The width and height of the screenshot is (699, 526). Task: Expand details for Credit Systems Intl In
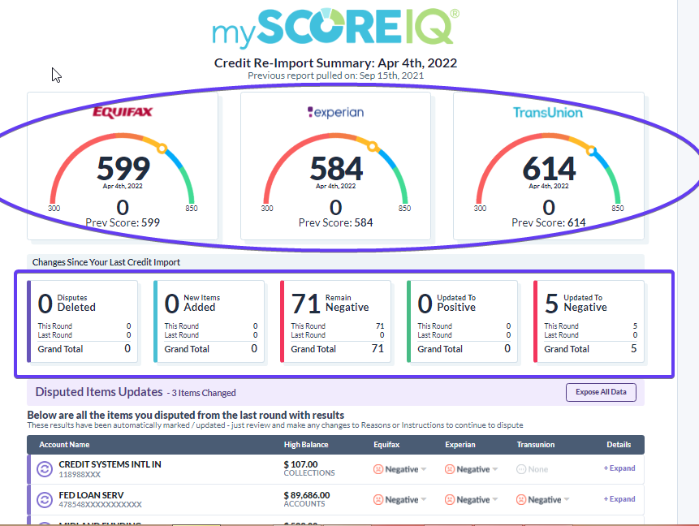(x=619, y=468)
